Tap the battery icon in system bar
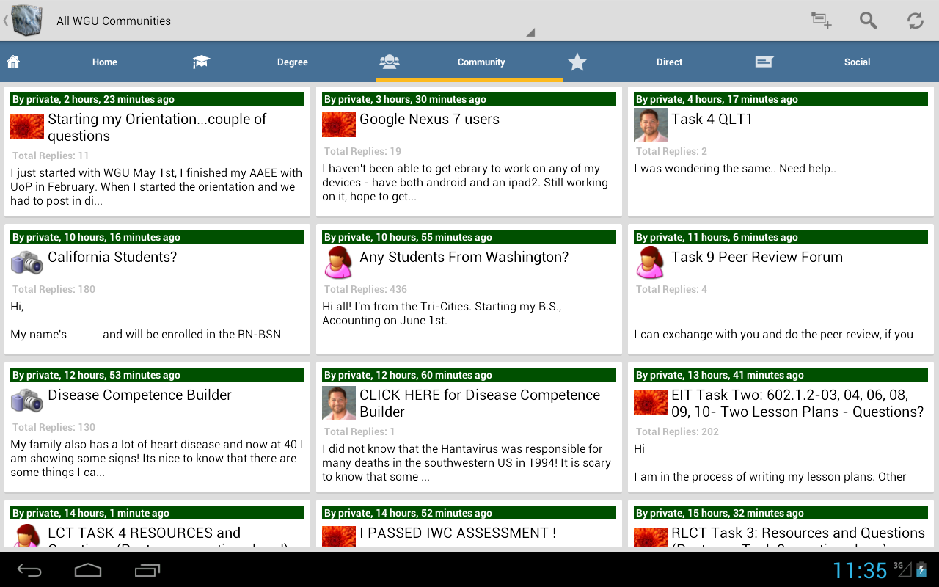The height and width of the screenshot is (587, 939). tap(922, 569)
